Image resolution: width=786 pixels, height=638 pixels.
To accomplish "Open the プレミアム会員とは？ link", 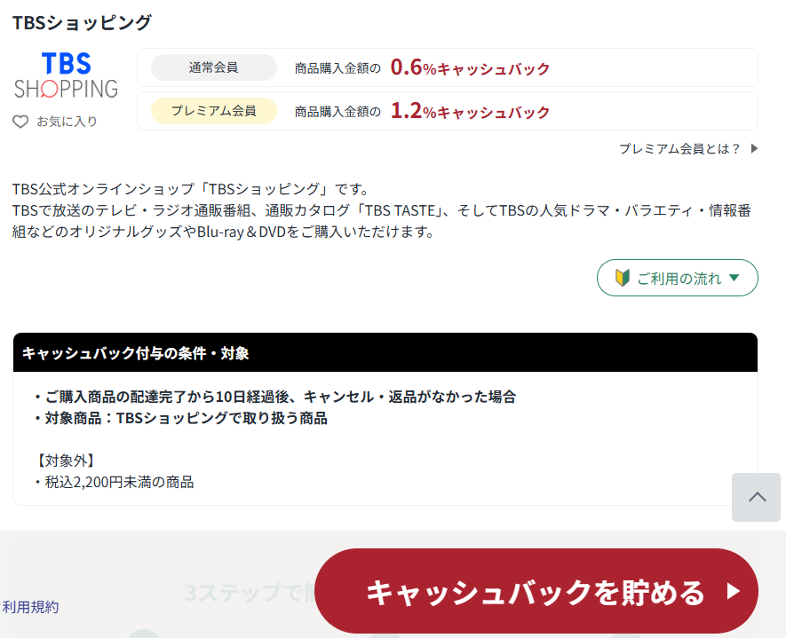I will (x=679, y=149).
